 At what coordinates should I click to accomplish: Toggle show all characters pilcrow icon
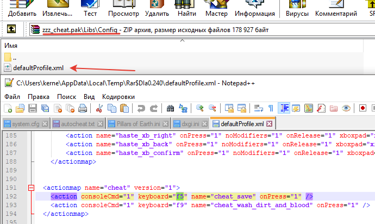pos(271,108)
